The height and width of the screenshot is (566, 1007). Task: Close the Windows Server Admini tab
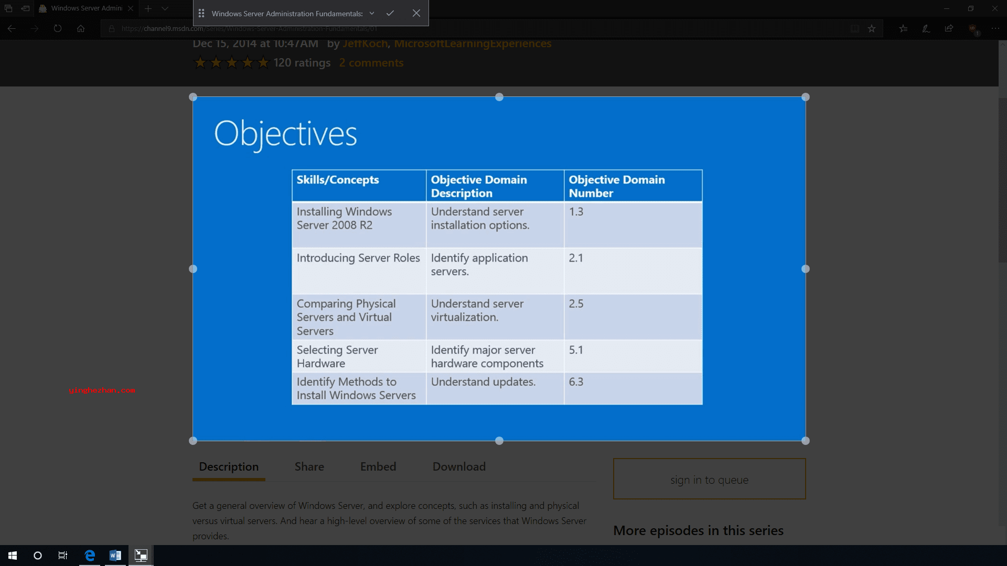131,8
